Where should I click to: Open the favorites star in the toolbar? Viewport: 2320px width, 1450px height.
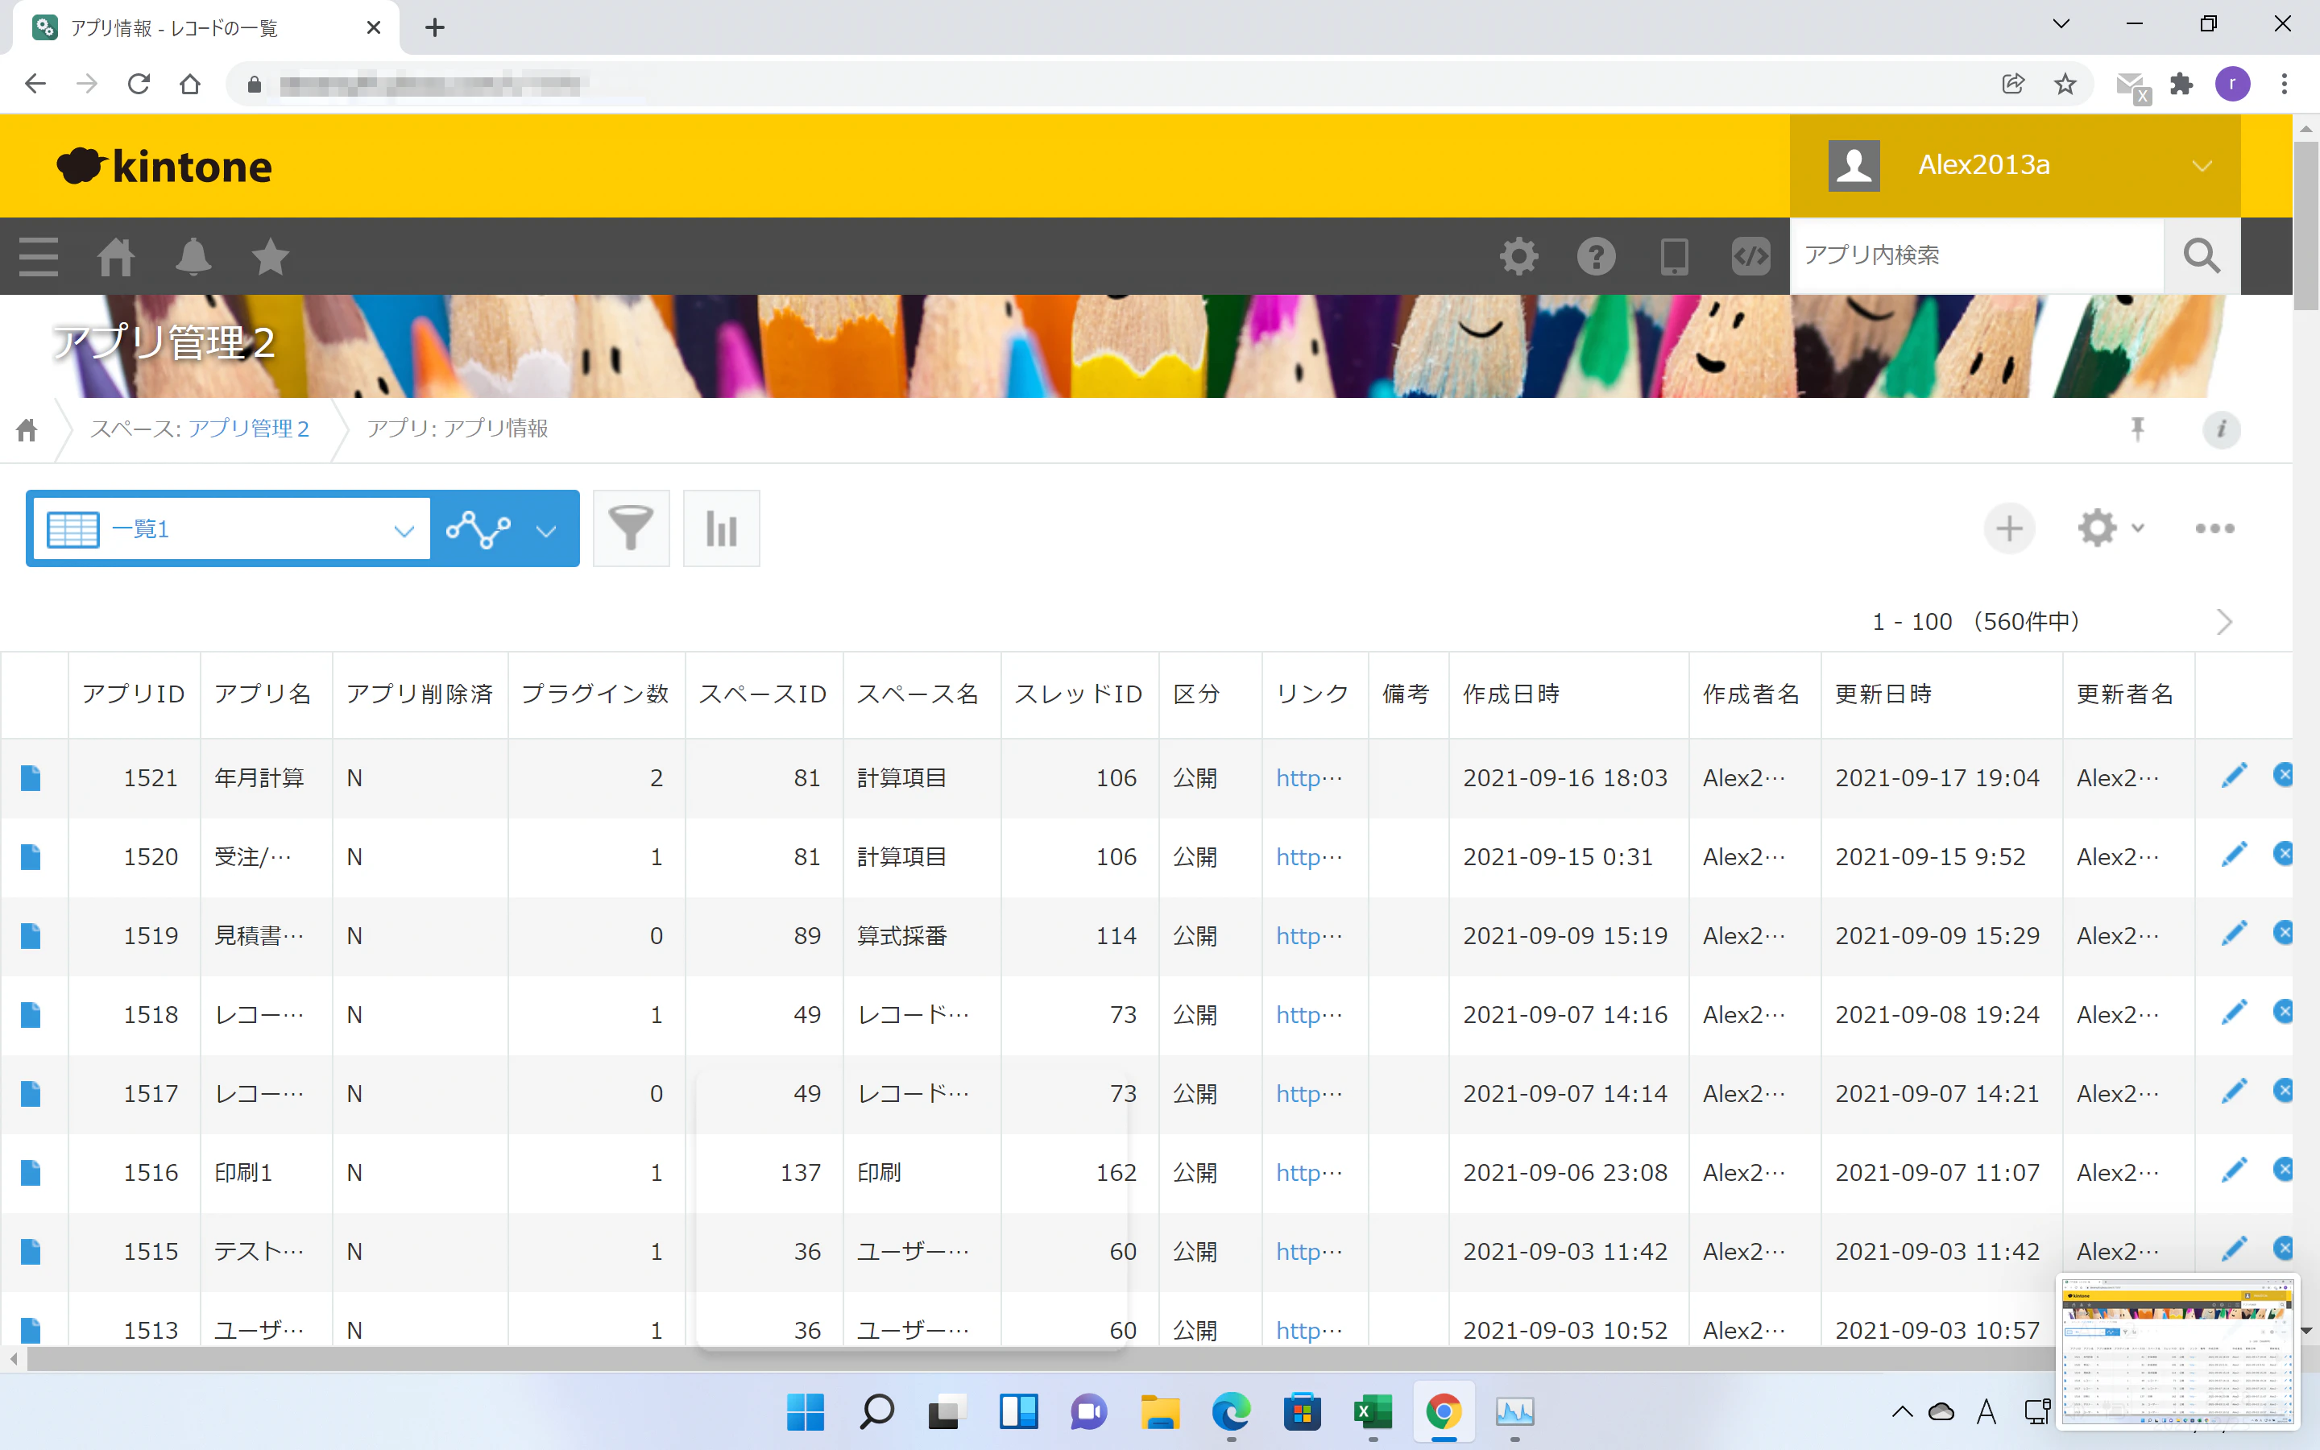point(271,256)
